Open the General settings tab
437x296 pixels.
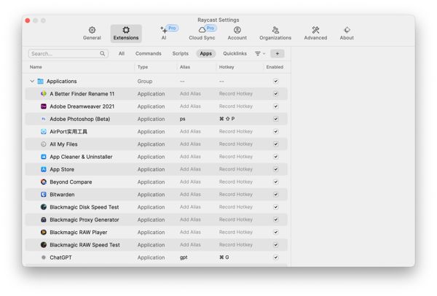(x=92, y=34)
